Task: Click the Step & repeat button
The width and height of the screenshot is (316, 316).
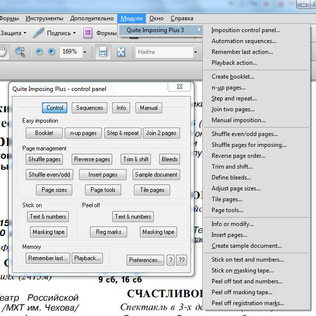Action: (x=123, y=133)
